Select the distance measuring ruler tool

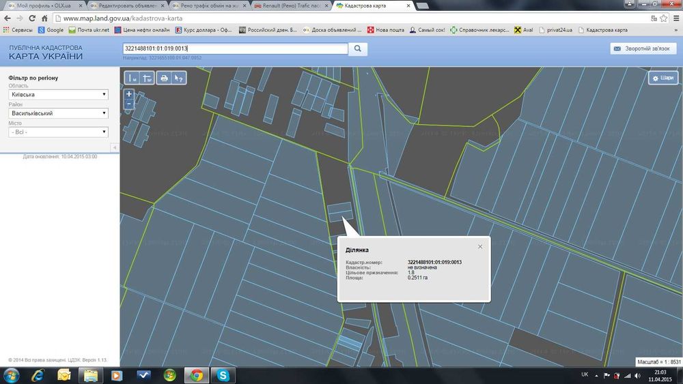pos(132,78)
